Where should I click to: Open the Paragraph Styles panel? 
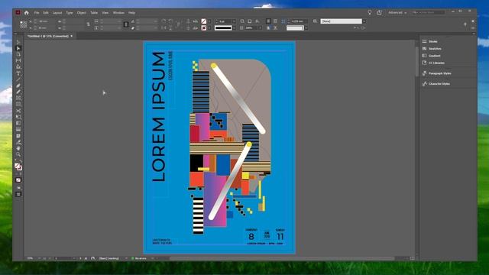point(440,73)
